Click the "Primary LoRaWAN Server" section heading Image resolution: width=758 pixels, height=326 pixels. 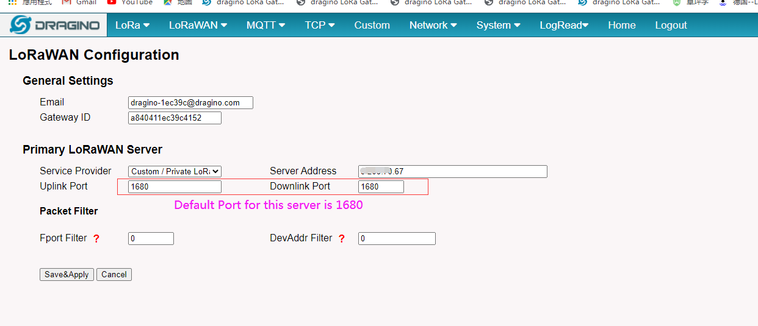pyautogui.click(x=92, y=150)
